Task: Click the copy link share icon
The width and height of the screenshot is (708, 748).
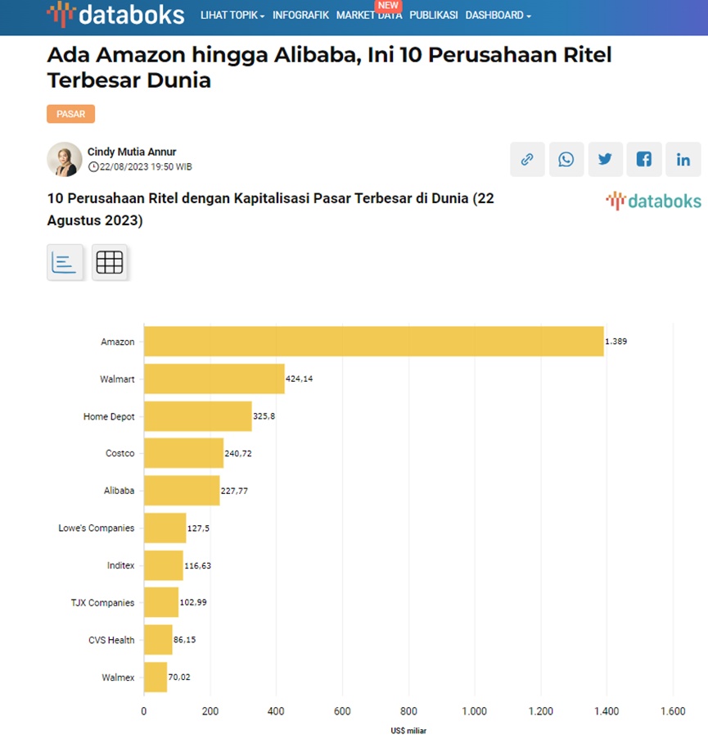Action: coord(527,160)
